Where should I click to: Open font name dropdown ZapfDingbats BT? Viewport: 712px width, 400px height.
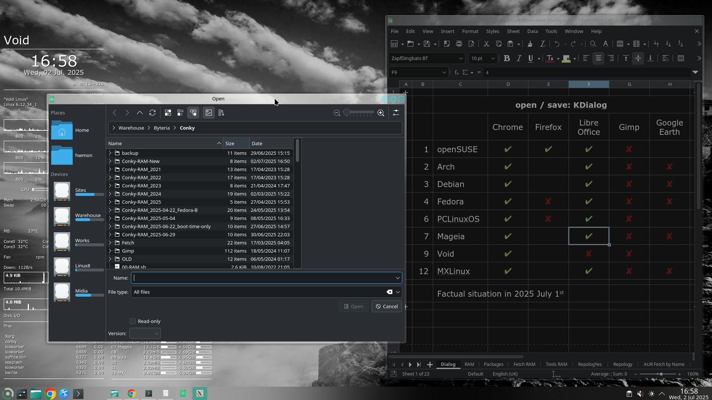pyautogui.click(x=461, y=58)
